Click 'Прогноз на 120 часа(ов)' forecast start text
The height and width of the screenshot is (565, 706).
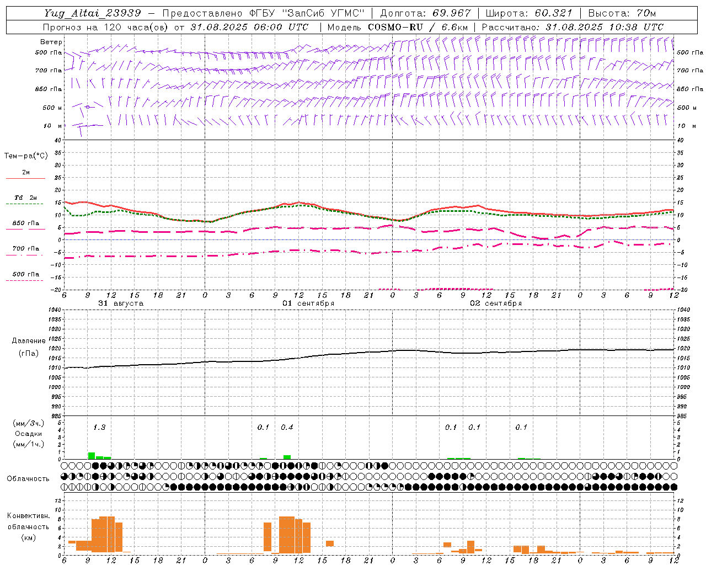(x=106, y=27)
